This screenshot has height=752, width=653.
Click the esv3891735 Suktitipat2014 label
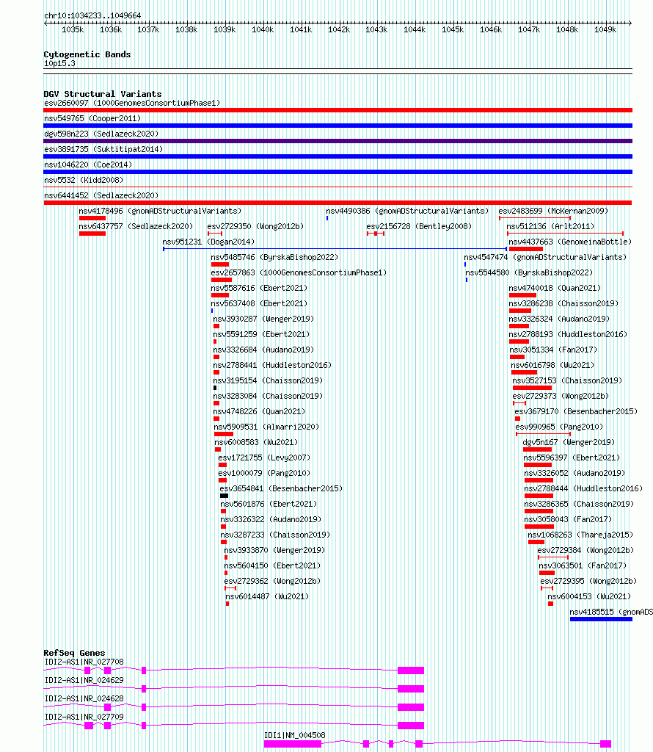[103, 149]
